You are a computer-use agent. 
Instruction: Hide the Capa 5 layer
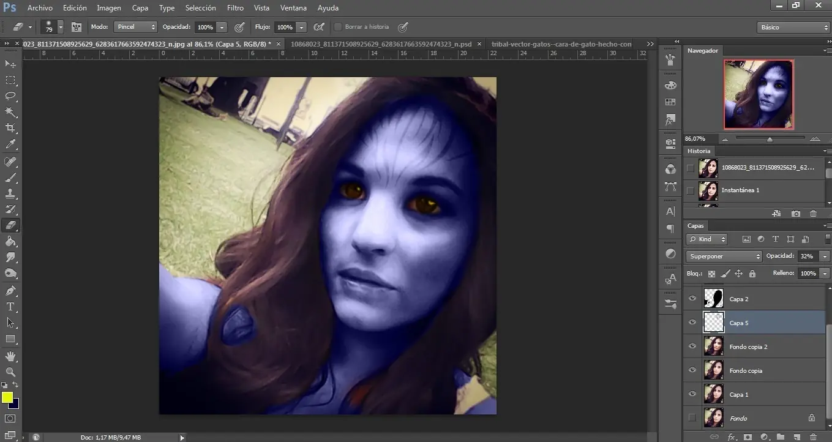click(x=692, y=323)
